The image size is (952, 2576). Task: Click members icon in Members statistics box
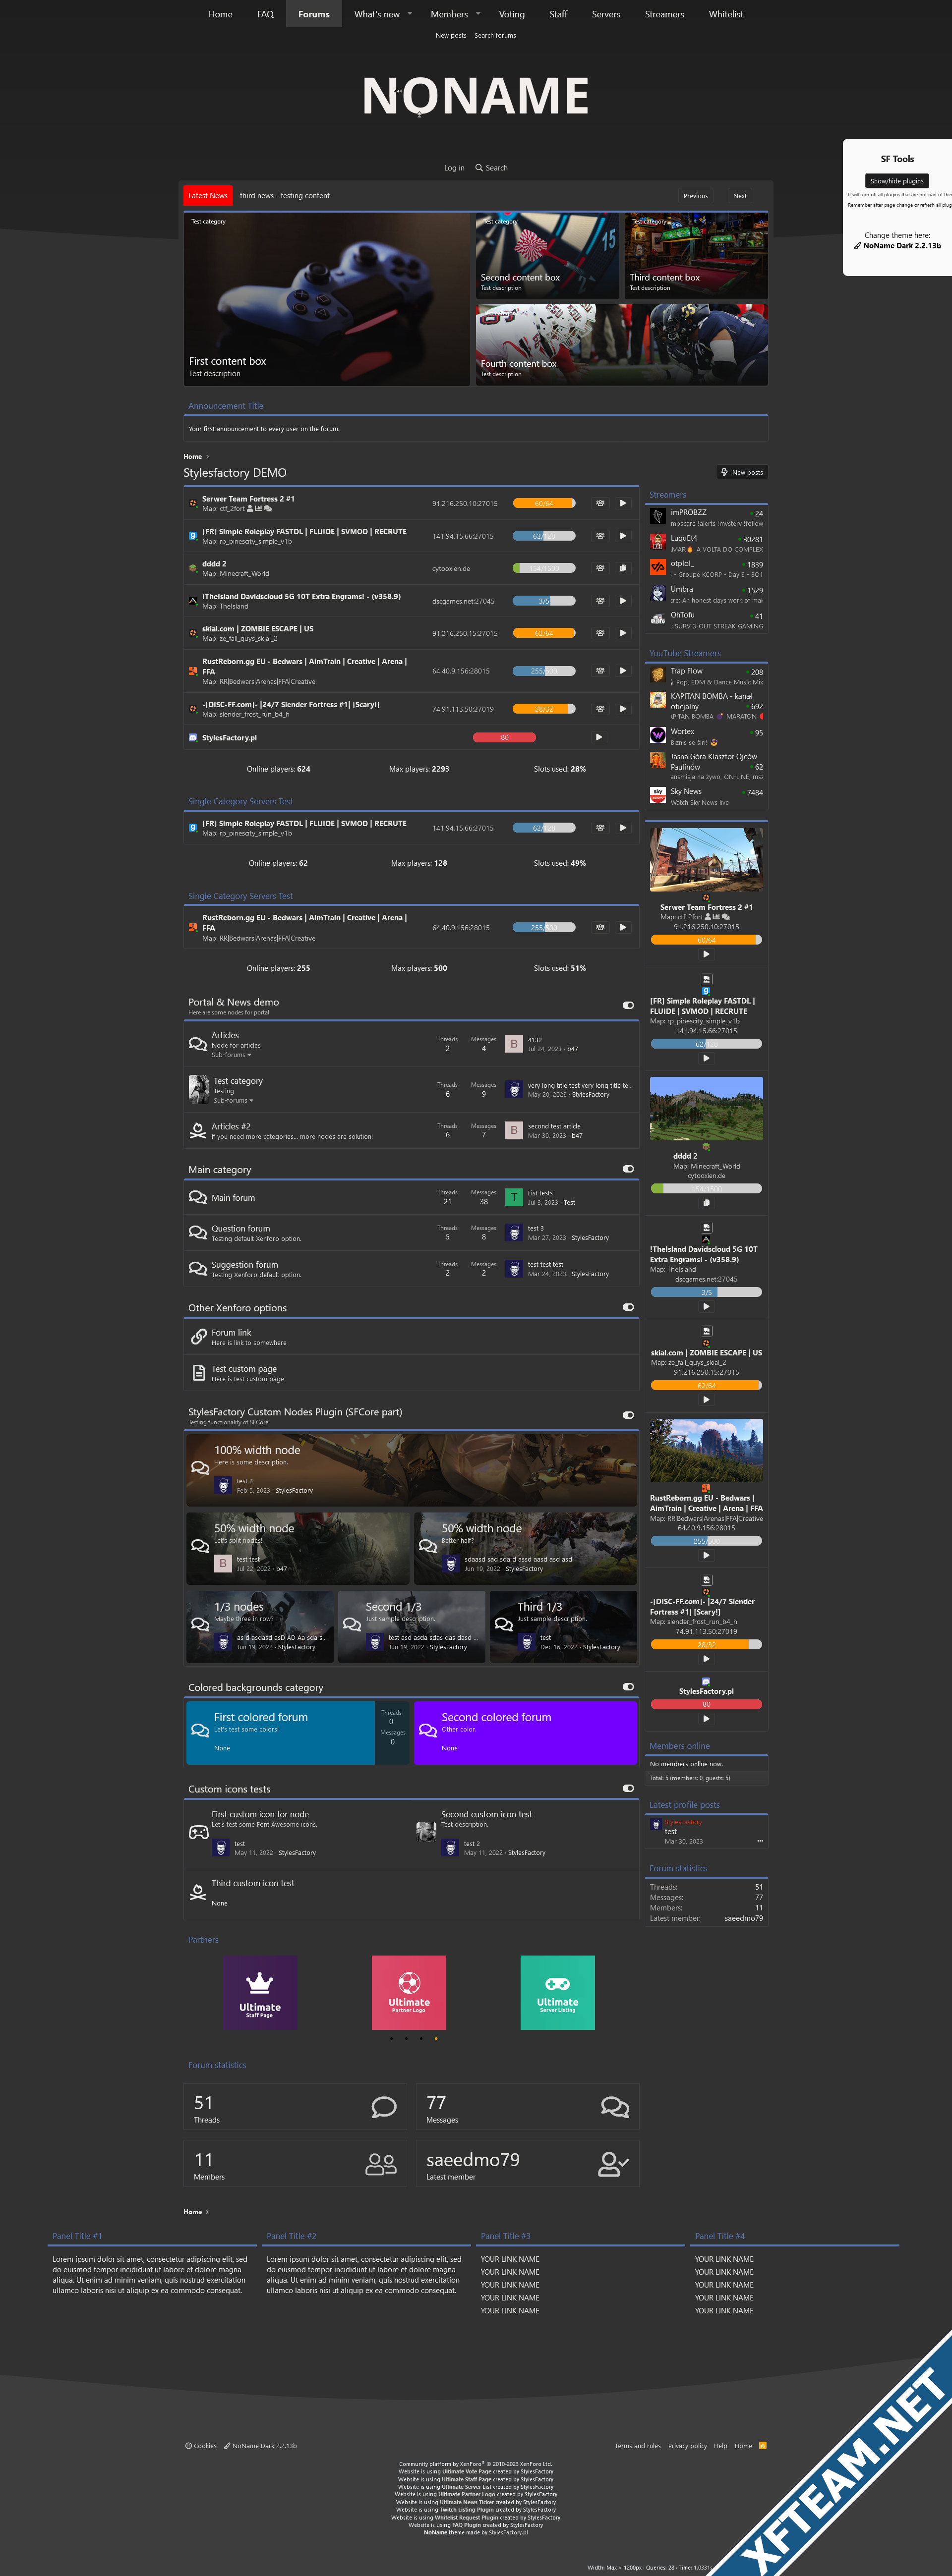381,2164
